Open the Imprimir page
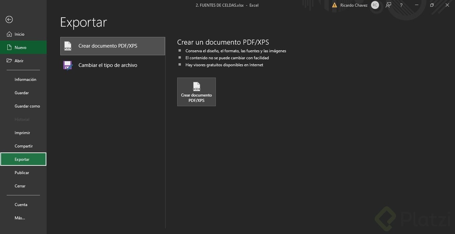This screenshot has width=455, height=234. [23, 133]
